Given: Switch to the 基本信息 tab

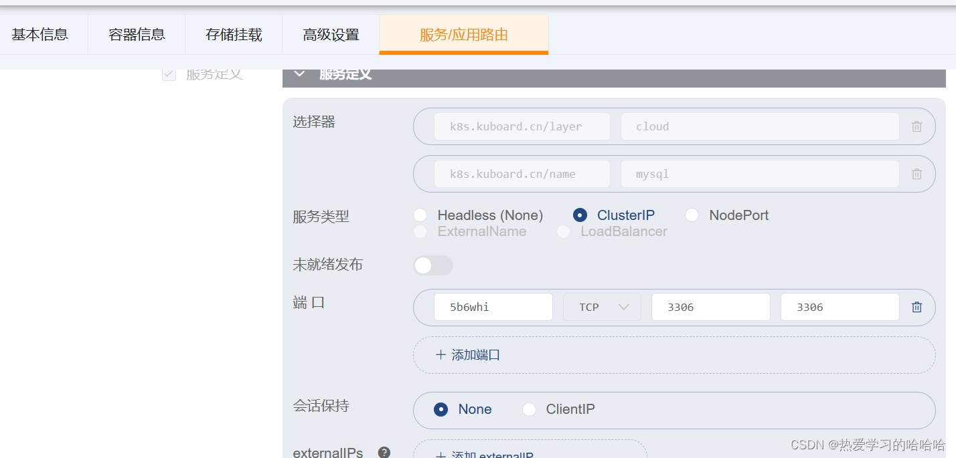Looking at the screenshot, I should [41, 34].
